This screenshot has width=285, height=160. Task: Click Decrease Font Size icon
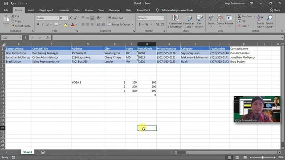(75, 18)
